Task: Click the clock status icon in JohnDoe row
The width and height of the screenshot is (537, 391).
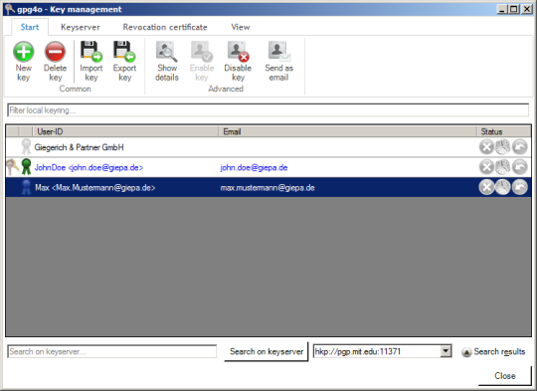Action: tap(503, 167)
